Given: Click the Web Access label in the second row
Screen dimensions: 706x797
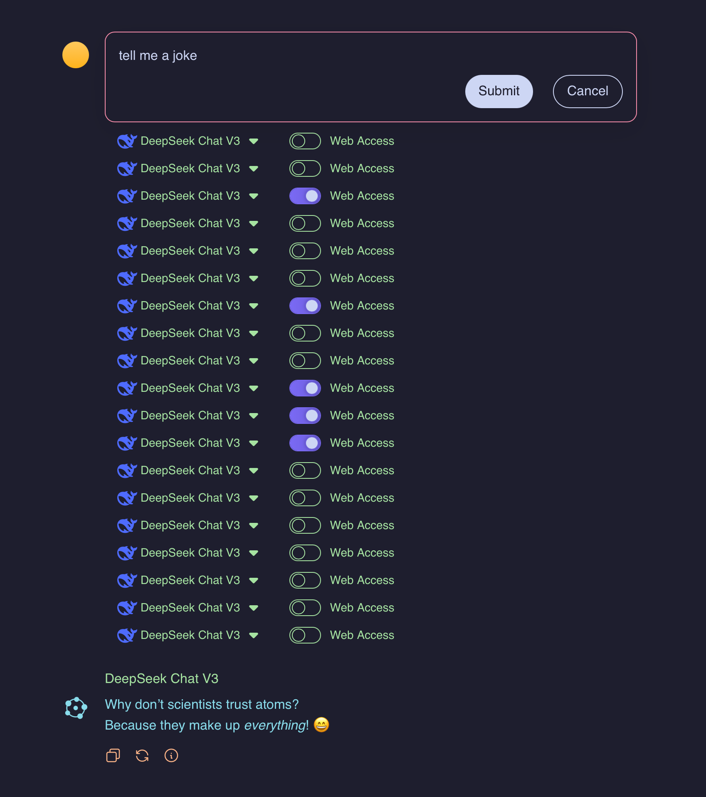Looking at the screenshot, I should 362,168.
